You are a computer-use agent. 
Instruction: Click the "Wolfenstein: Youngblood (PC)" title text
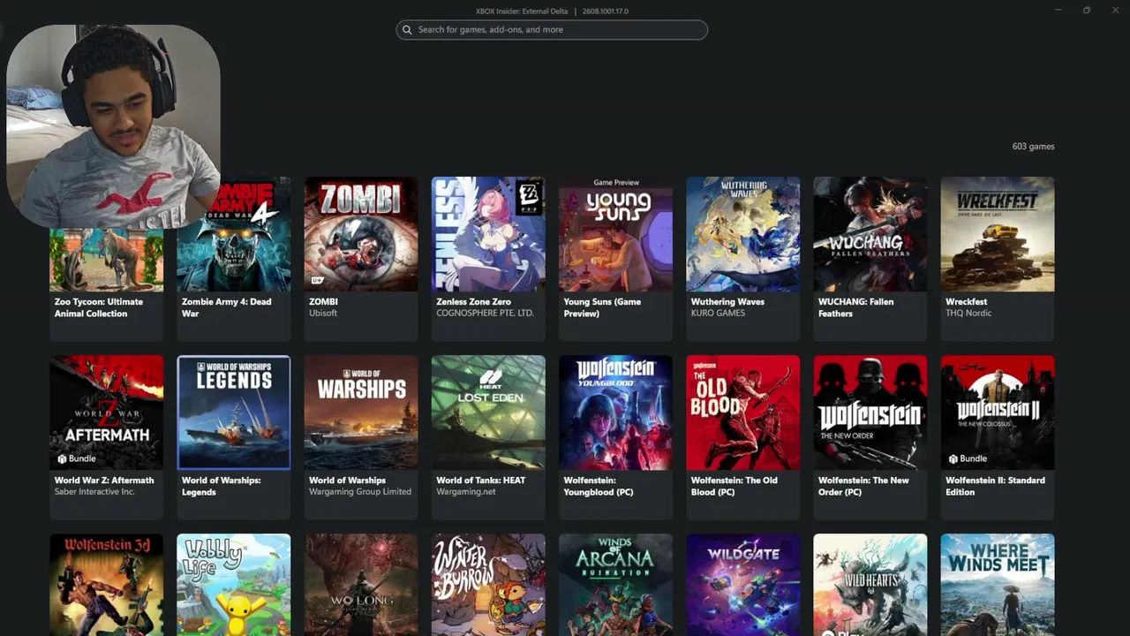coord(599,486)
